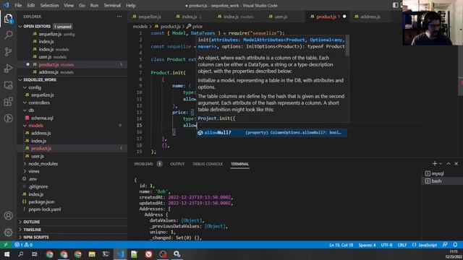The image size is (463, 260).
Task: Select the mysql terminal instance
Action: (x=442, y=173)
